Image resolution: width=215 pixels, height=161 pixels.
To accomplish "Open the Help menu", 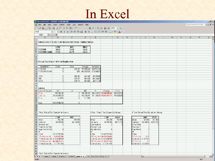I will click(x=87, y=25).
